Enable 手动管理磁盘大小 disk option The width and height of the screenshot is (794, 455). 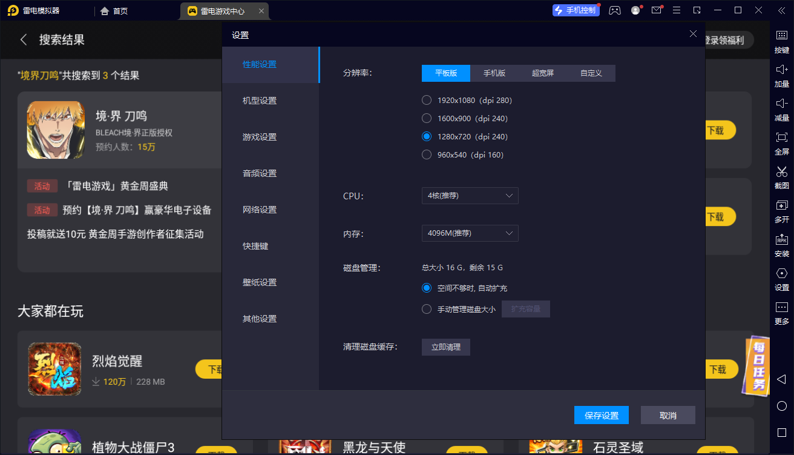coord(426,308)
